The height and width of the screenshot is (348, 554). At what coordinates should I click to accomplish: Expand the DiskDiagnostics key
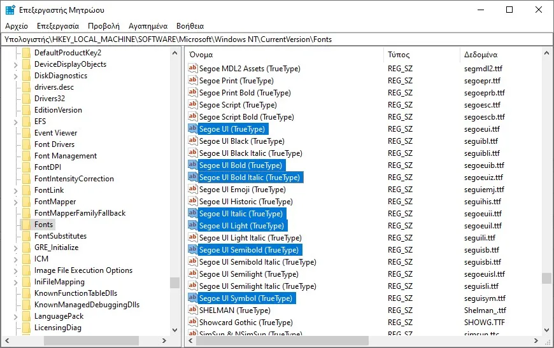pos(15,76)
